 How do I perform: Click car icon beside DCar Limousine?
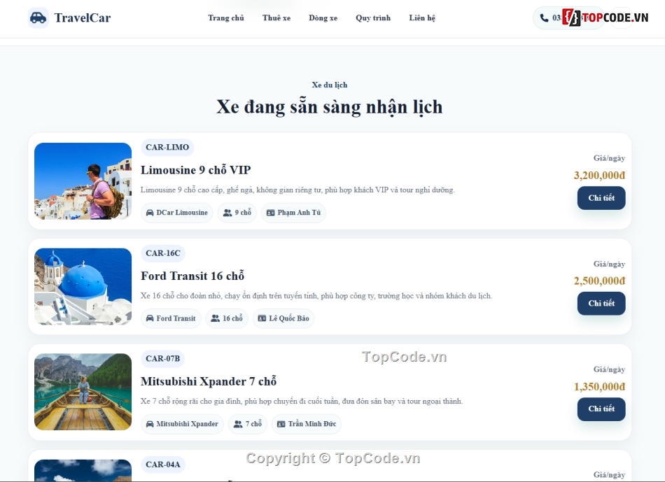150,213
